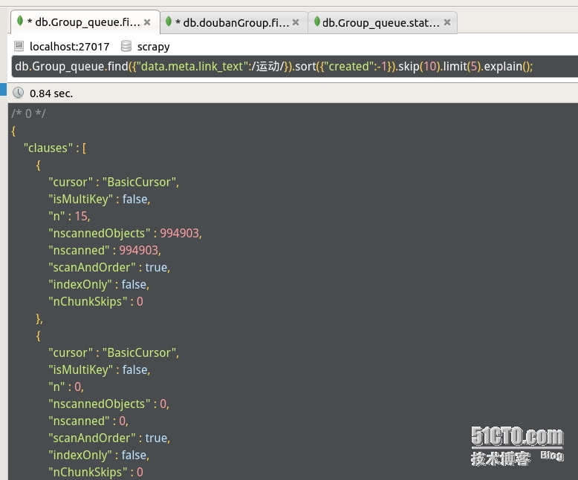Click the MongoDB leaf icon on first tab

[20, 21]
